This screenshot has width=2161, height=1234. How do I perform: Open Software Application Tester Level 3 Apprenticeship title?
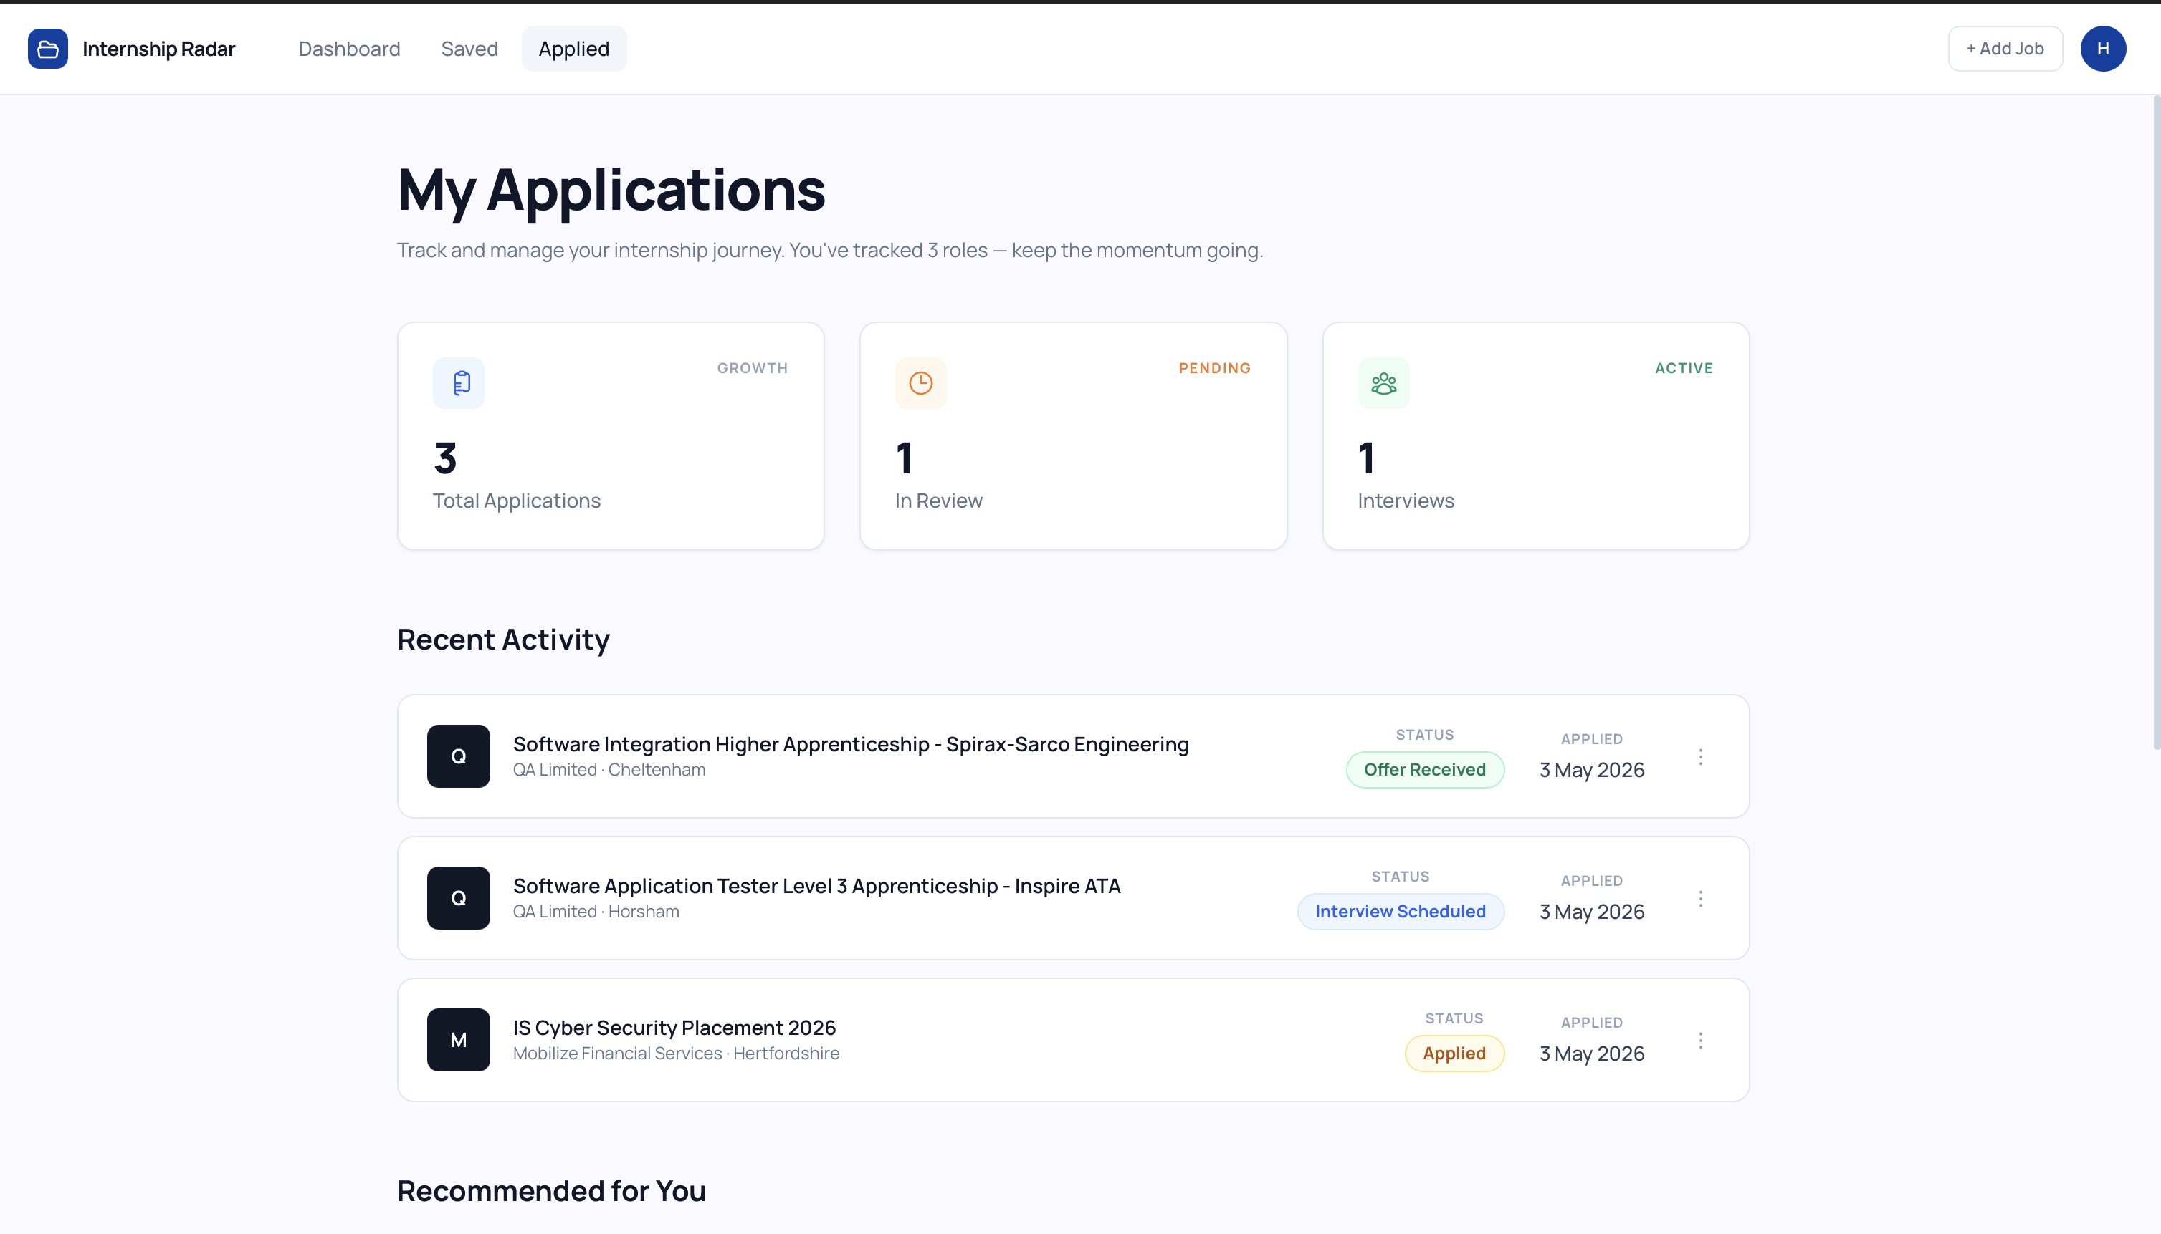coord(816,886)
